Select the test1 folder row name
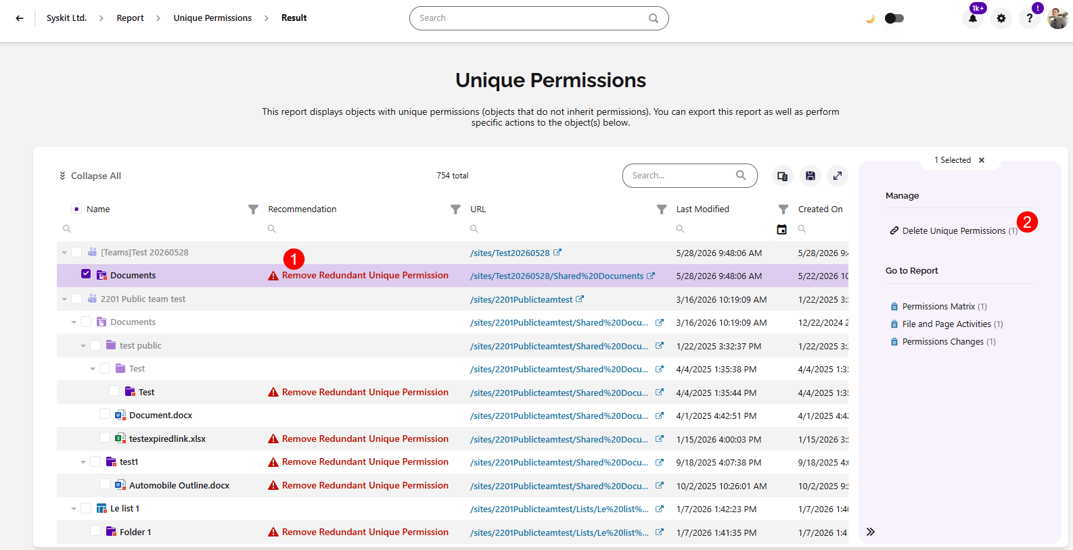Viewport: 1073px width, 550px height. (x=129, y=462)
